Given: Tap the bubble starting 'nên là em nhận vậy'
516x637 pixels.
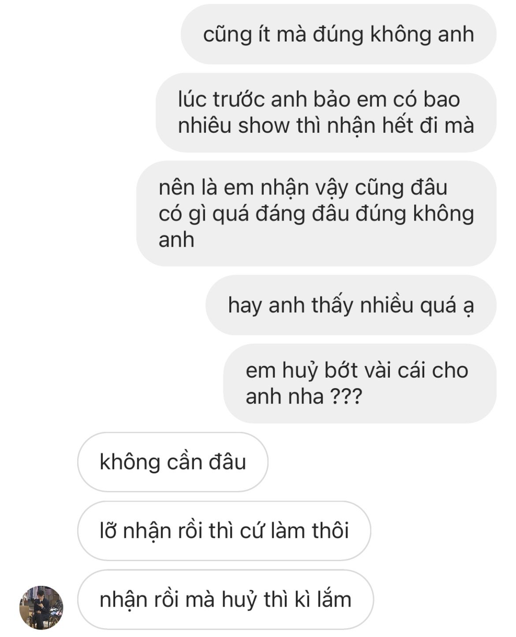Looking at the screenshot, I should pos(316,214).
